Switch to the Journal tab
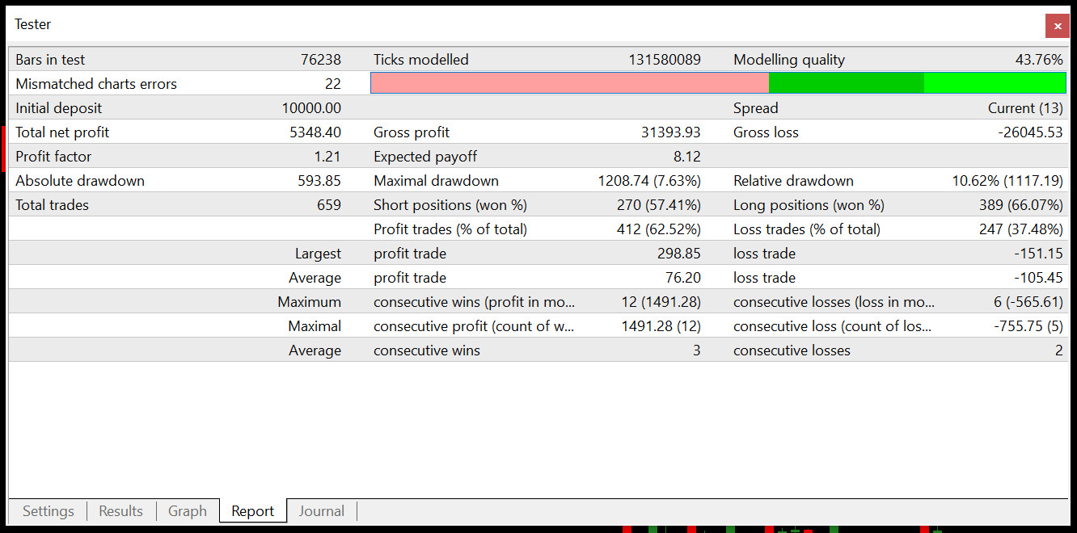The image size is (1077, 533). click(322, 511)
